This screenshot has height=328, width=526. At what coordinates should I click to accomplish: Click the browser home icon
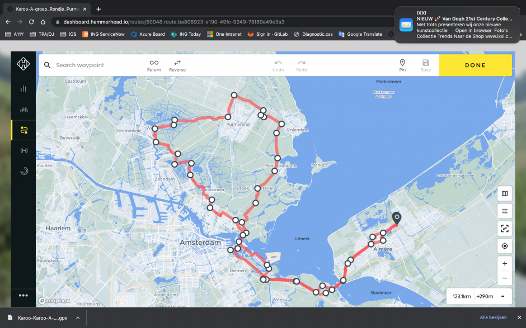pyautogui.click(x=43, y=22)
